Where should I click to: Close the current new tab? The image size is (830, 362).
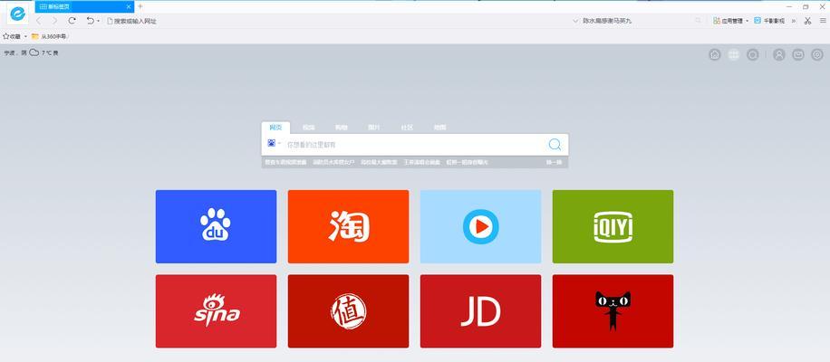(x=129, y=7)
